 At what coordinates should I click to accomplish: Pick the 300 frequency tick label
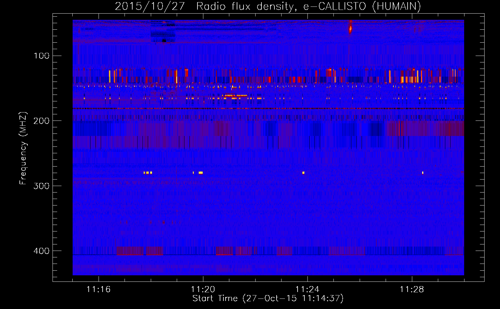tap(41, 186)
